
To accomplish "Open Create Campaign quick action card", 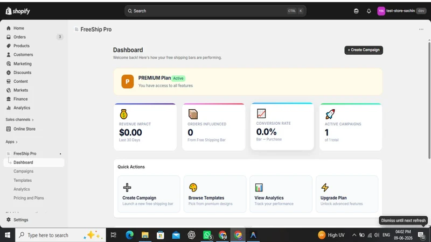I will click(149, 194).
